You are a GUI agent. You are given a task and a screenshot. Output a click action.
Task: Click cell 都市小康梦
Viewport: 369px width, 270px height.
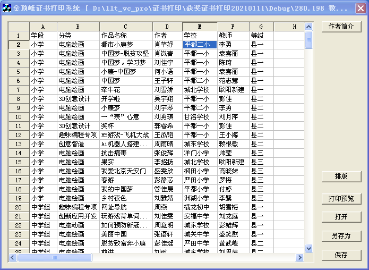[x=126, y=45]
